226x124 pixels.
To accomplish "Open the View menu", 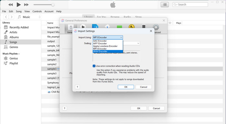I will [27, 11].
